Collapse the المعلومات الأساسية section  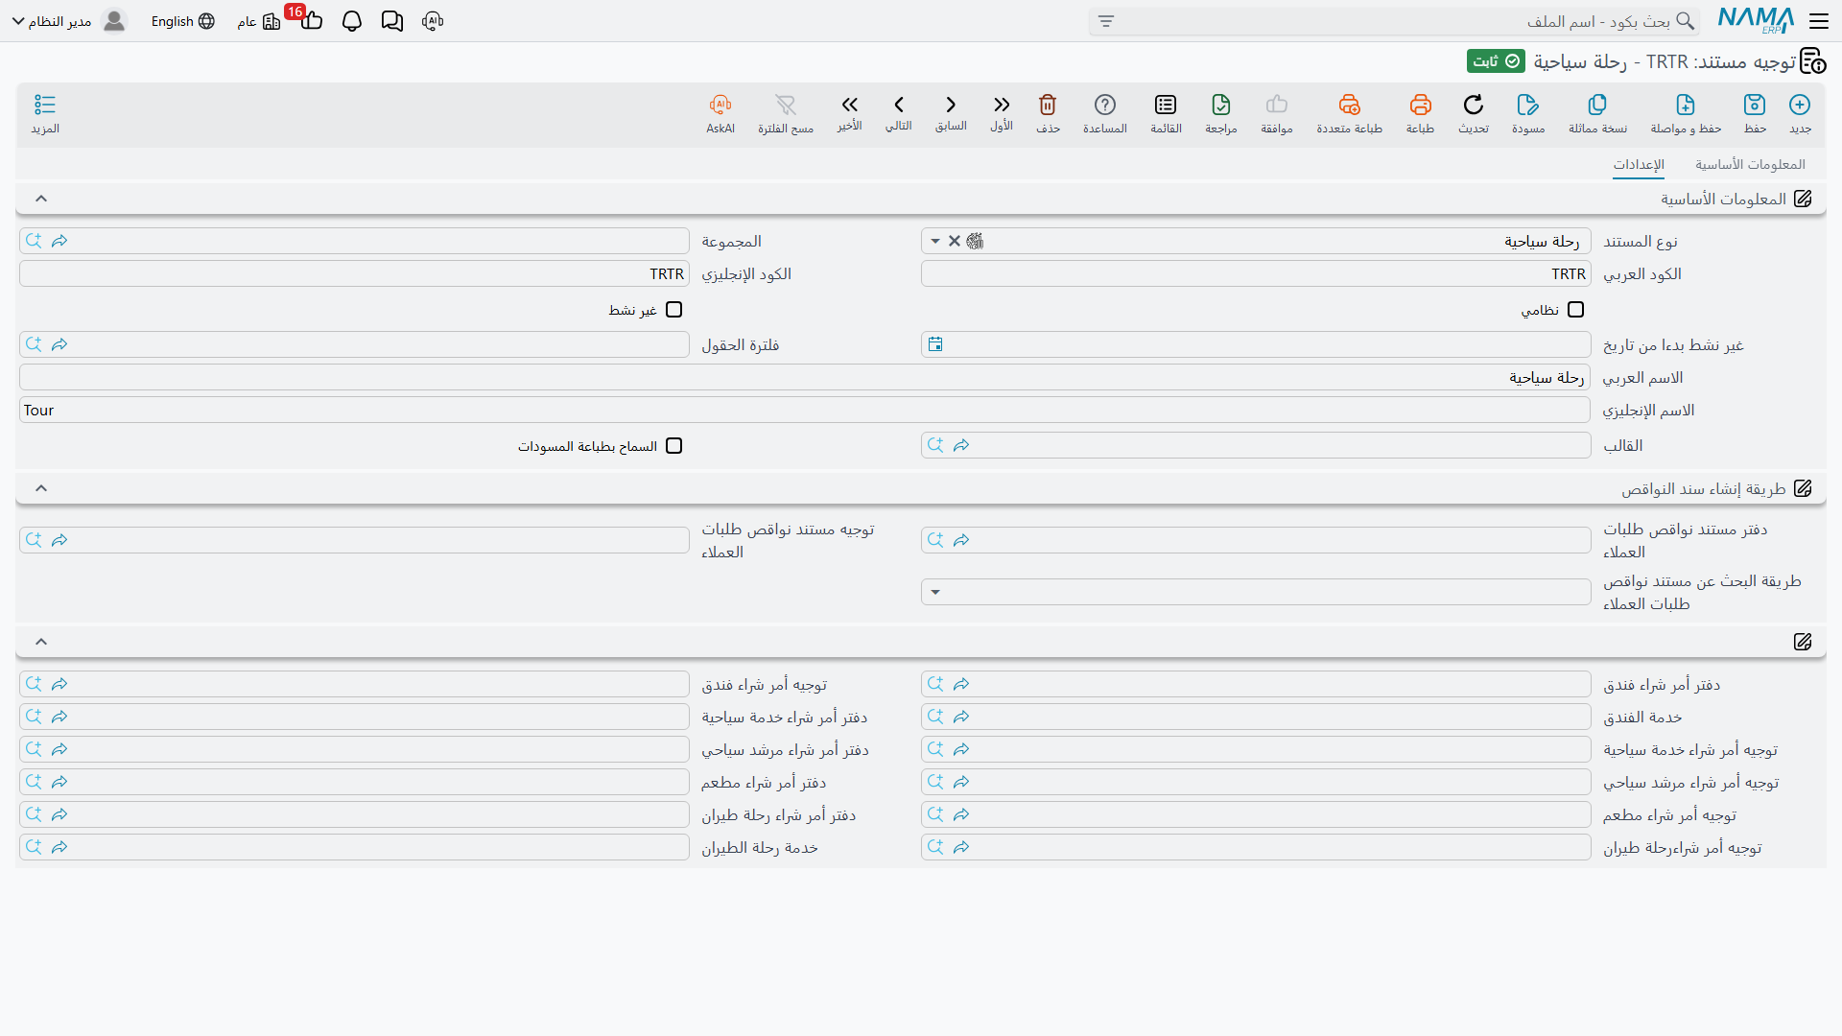(41, 199)
